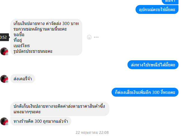This screenshot has width=181, height=138.
Task: Click the partially visible blue bubble at top
Action: click(170, 2)
